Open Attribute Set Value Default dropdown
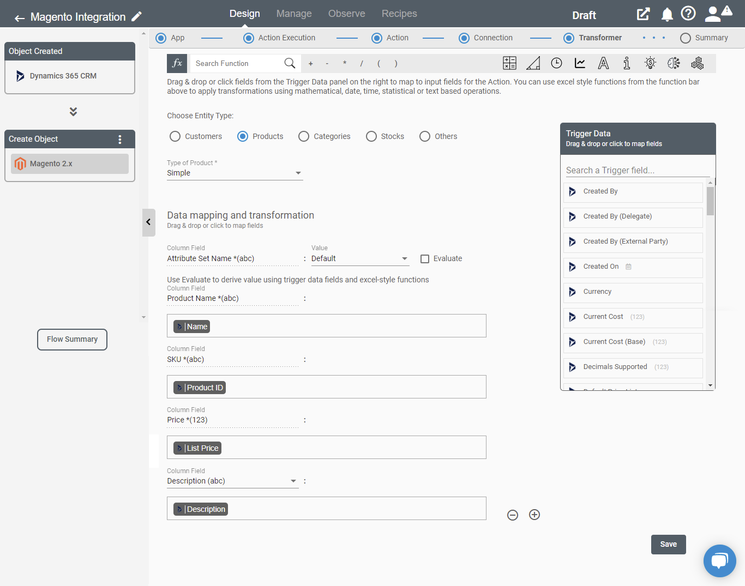 (360, 259)
